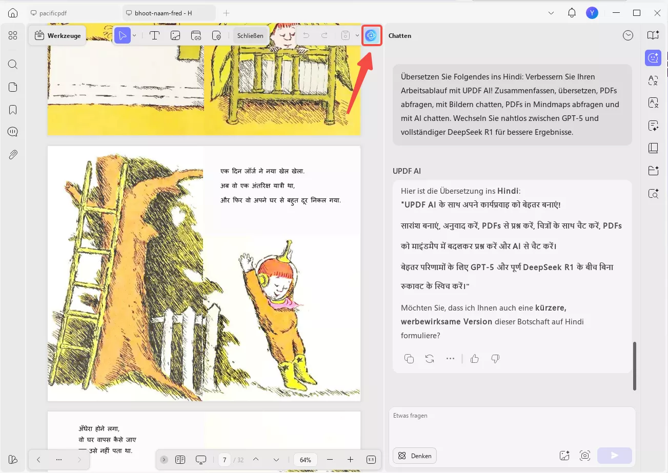668x473 pixels.
Task: Select the AI chat mode icon
Action: 653,58
